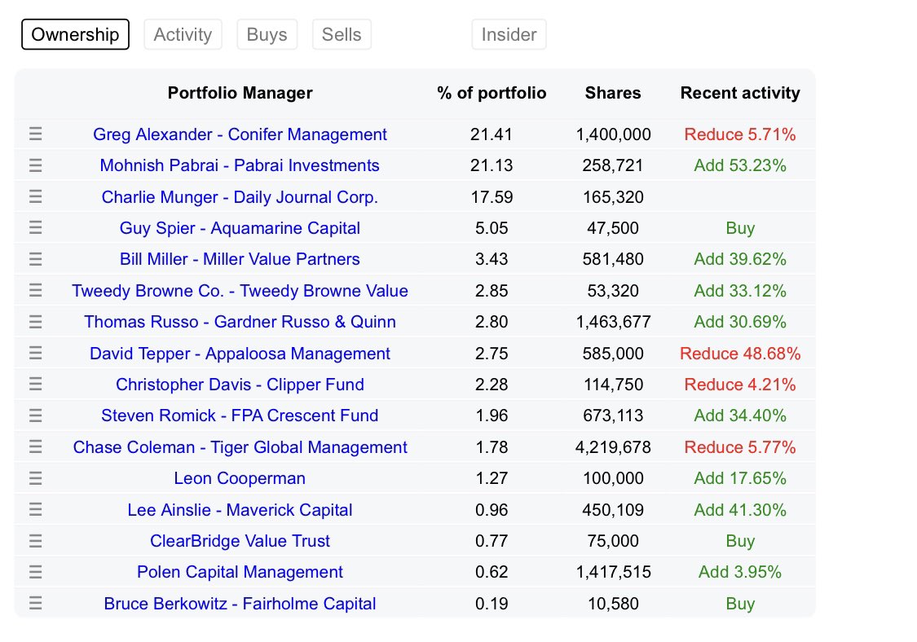
Task: Select the 21.13 portfolio percentage cell
Action: pos(492,165)
